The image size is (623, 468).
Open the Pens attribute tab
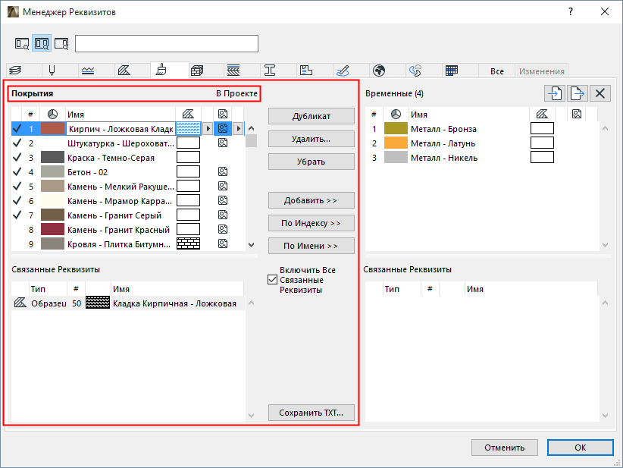(52, 71)
